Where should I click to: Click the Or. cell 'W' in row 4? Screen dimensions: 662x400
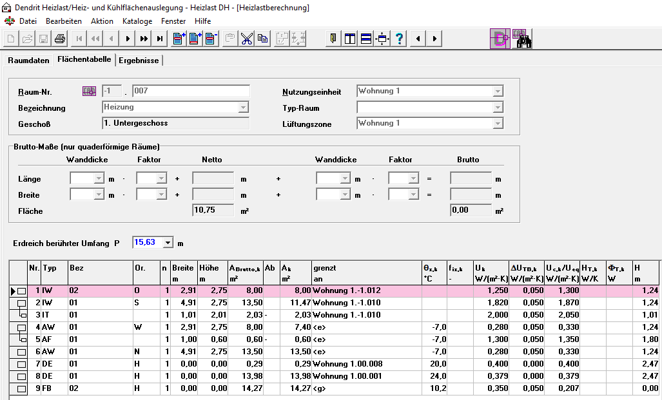click(x=146, y=327)
